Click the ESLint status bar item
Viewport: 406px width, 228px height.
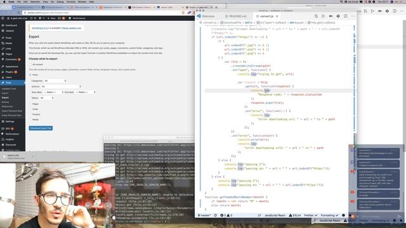(x=295, y=215)
